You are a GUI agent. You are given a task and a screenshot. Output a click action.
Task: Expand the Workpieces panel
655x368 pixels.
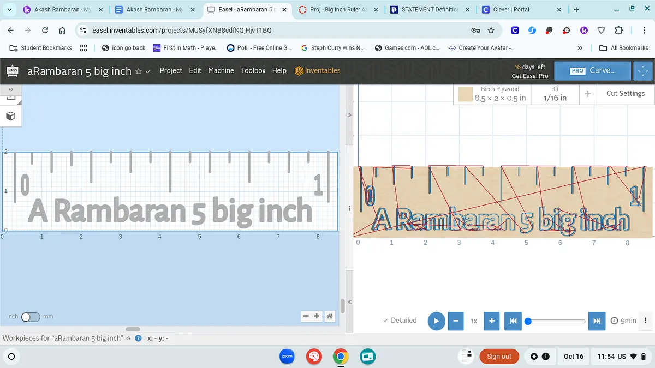tap(128, 338)
